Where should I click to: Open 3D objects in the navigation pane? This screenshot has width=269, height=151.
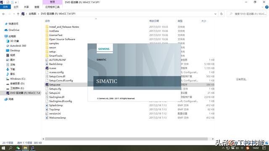click(x=13, y=41)
